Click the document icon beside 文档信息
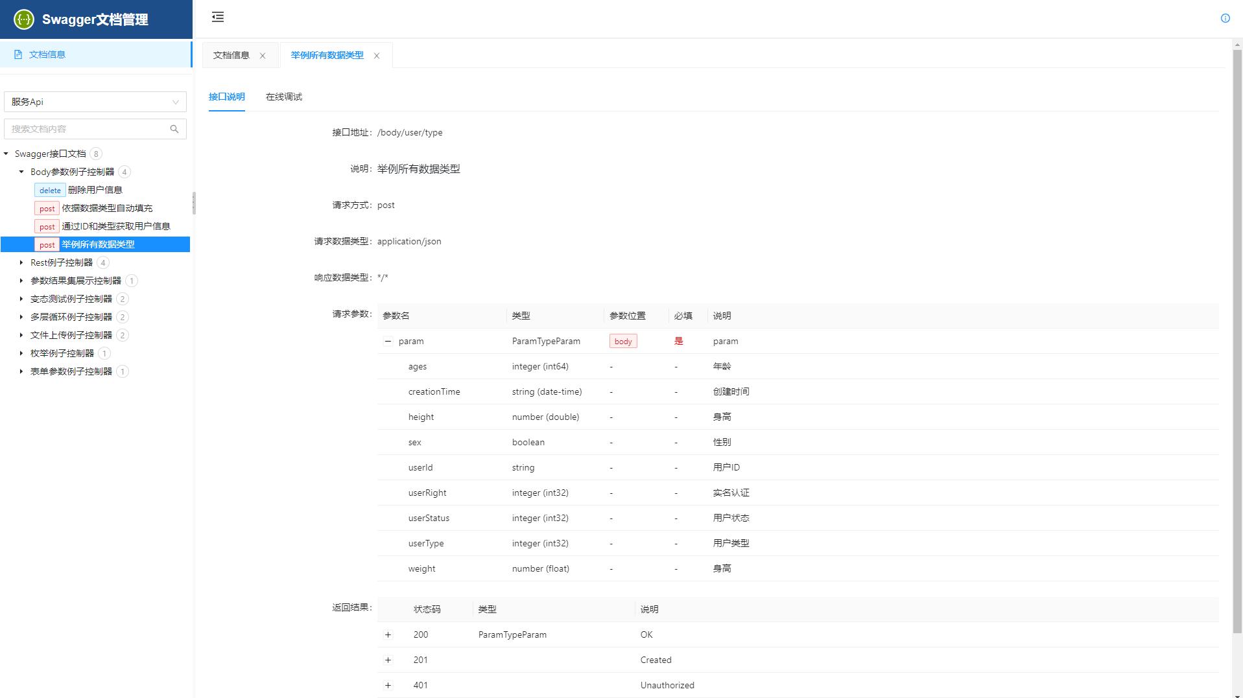The width and height of the screenshot is (1243, 698). coord(17,54)
